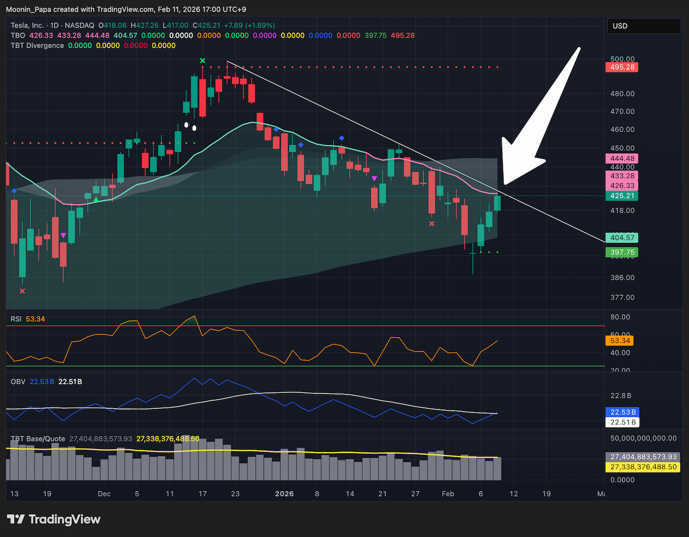
Task: Click the 2026 year label on time axis
Action: pos(284,493)
